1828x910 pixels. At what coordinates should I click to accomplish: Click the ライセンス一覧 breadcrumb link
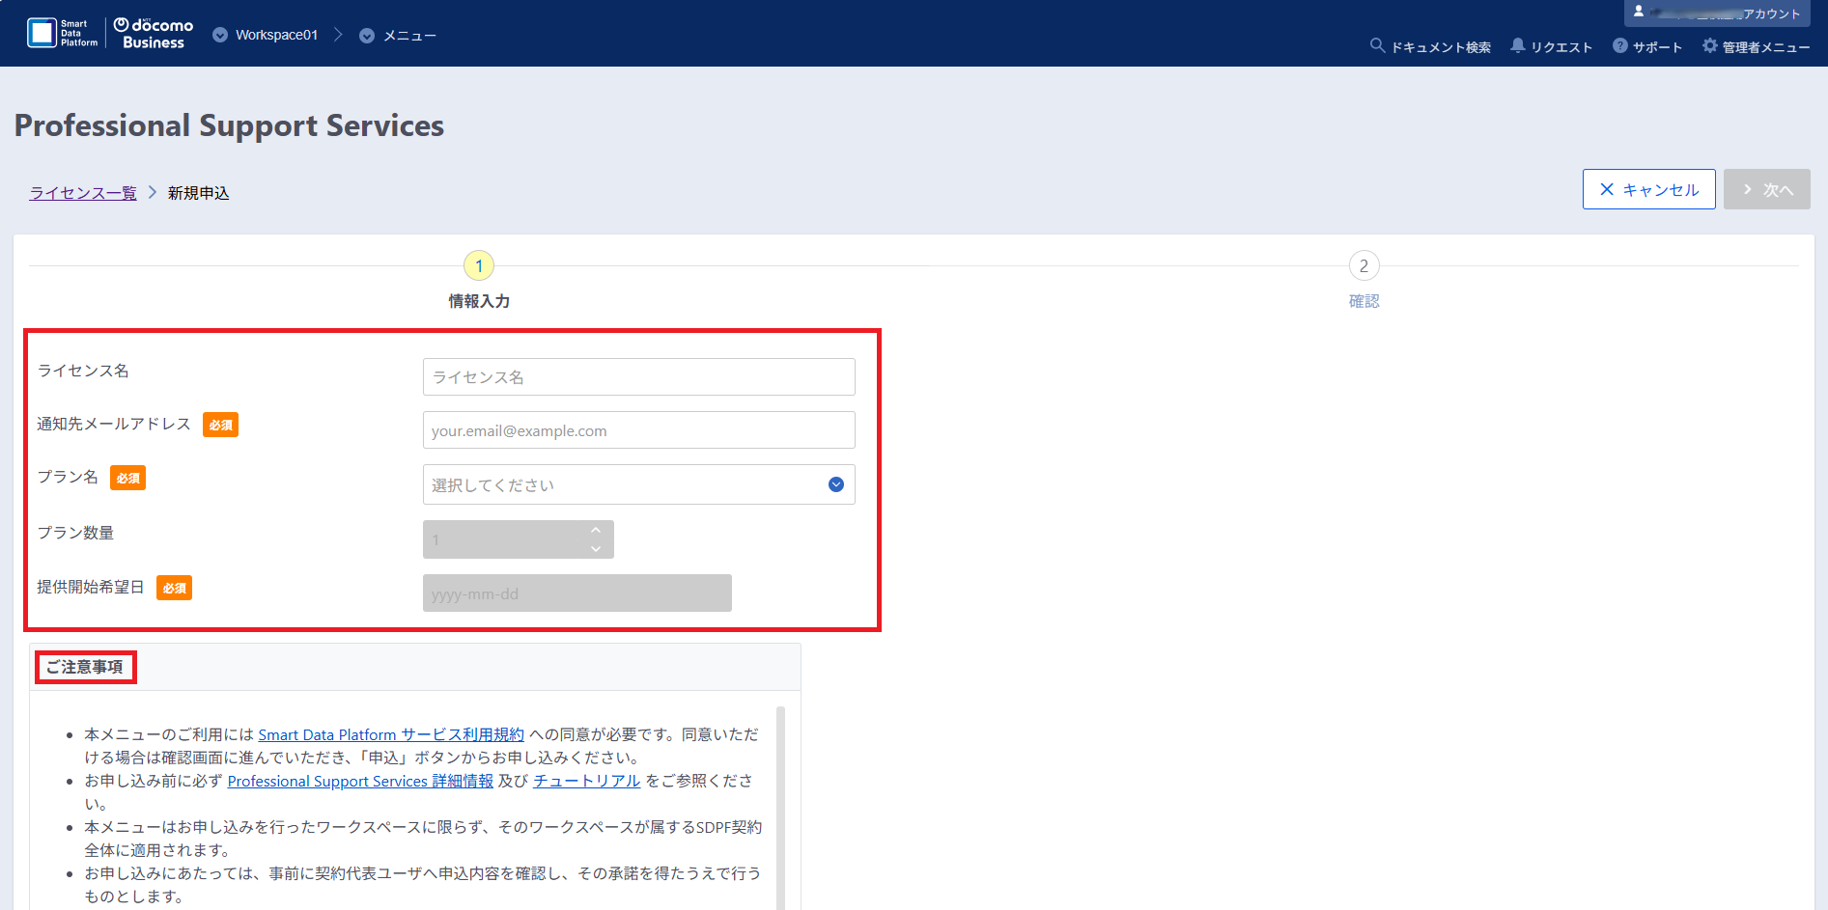pos(83,193)
